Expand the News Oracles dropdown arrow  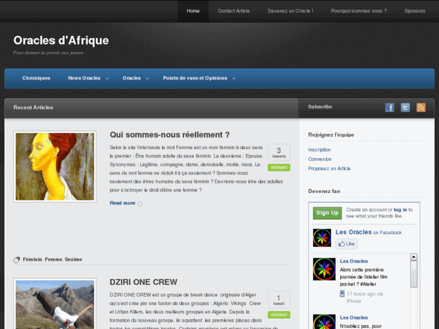click(x=107, y=78)
